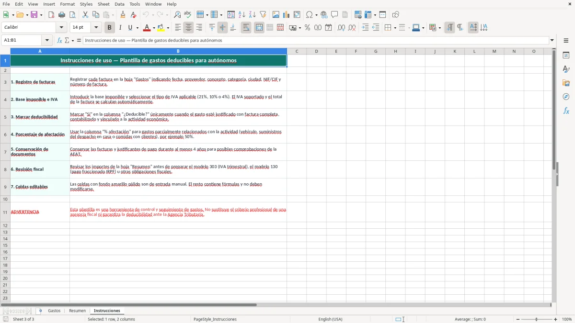The image size is (575, 323).
Task: Expand the Background Color dropdown arrow
Action: pyautogui.click(x=168, y=28)
